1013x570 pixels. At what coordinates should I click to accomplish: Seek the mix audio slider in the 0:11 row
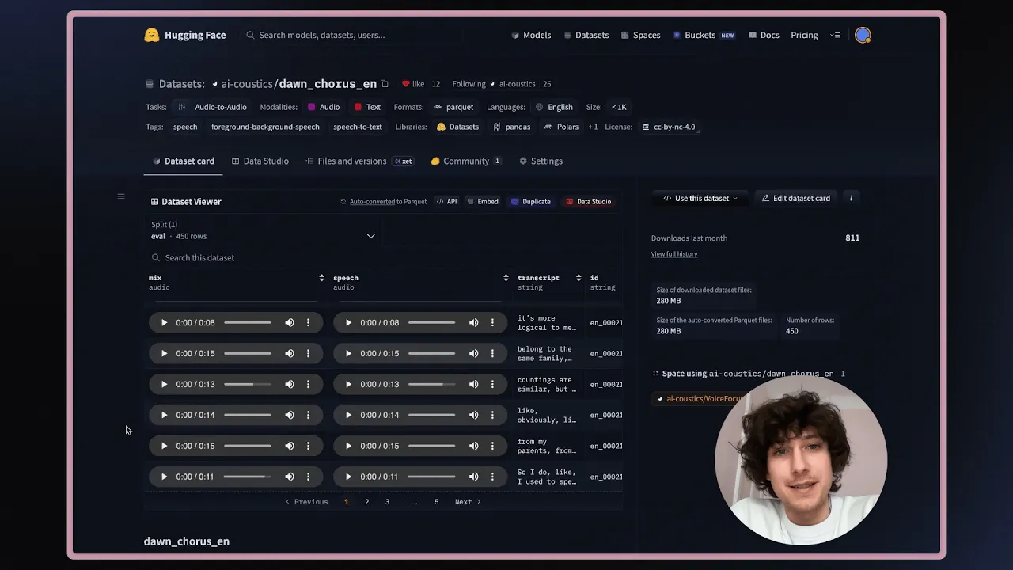tap(248, 477)
